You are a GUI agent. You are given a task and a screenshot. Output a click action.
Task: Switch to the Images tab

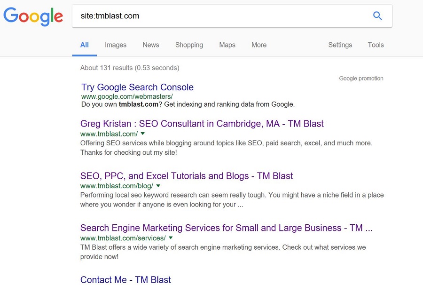click(x=116, y=45)
